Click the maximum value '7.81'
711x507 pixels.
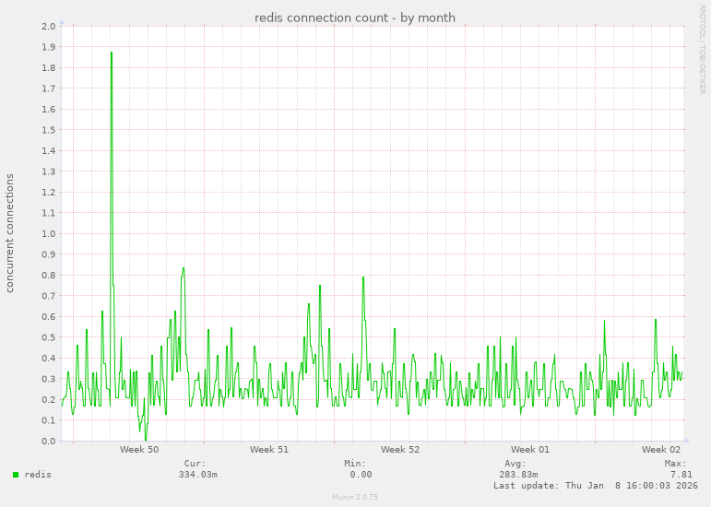(x=681, y=475)
